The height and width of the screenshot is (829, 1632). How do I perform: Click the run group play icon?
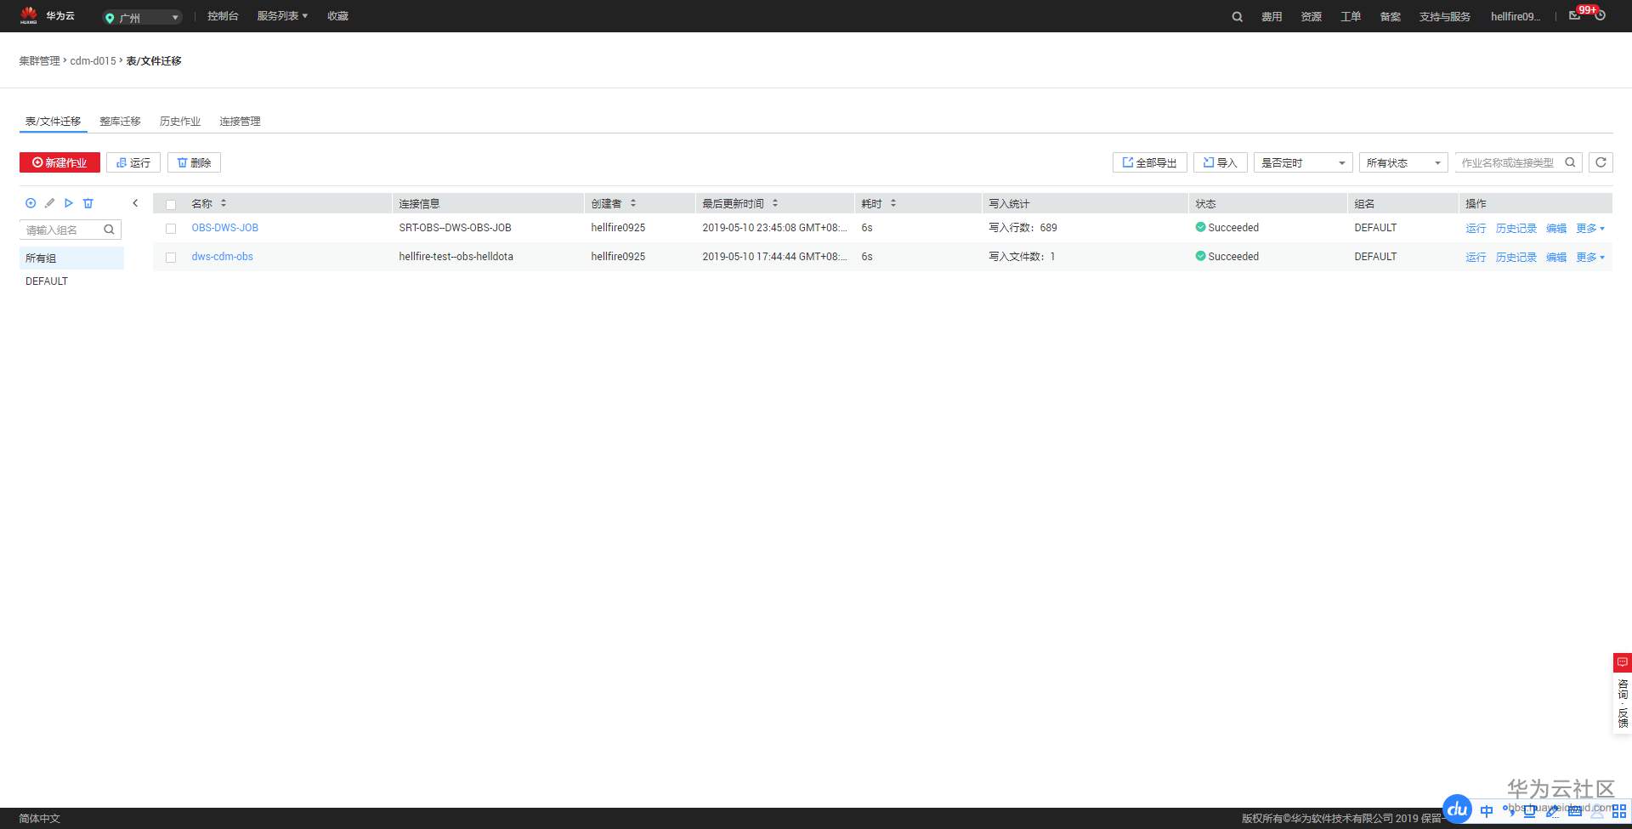point(69,203)
